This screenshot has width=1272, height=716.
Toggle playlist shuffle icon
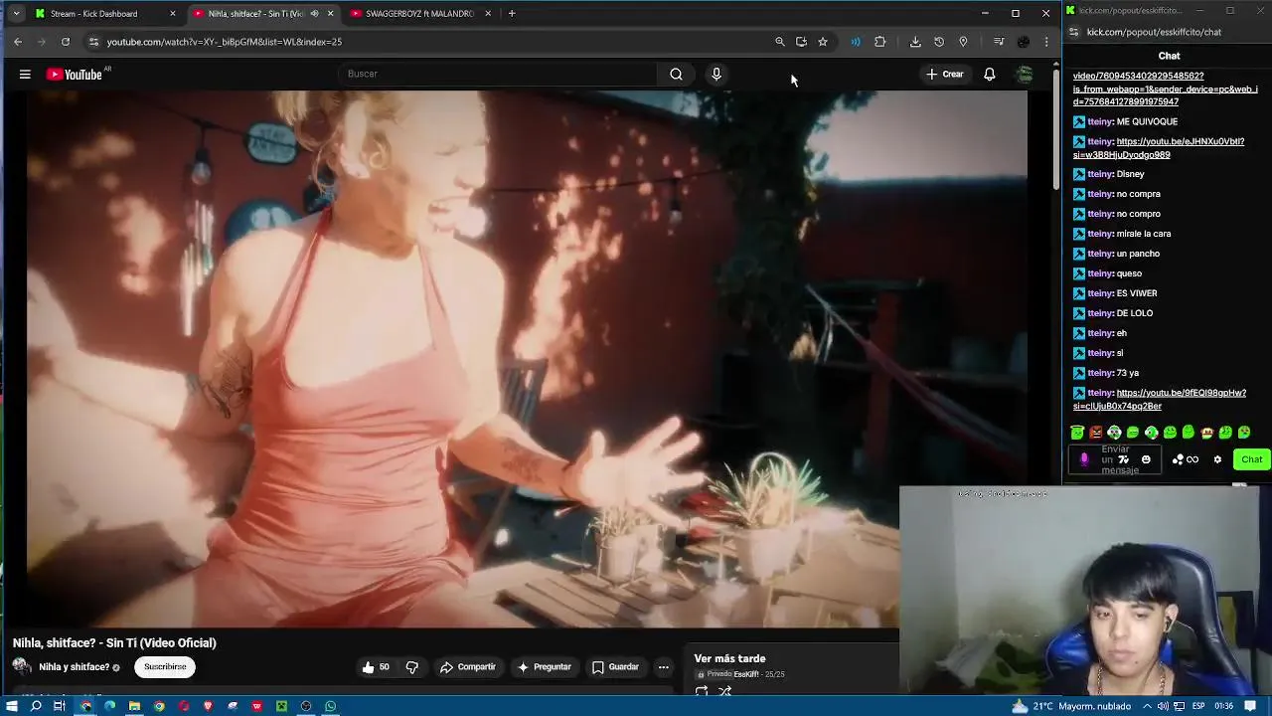(725, 691)
